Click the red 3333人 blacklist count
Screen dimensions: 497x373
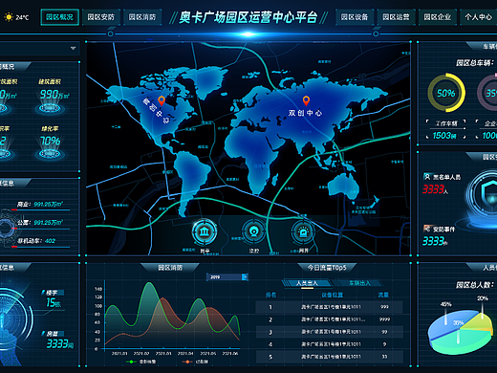click(x=435, y=189)
